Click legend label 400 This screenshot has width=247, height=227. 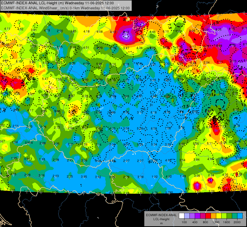coord(195,222)
